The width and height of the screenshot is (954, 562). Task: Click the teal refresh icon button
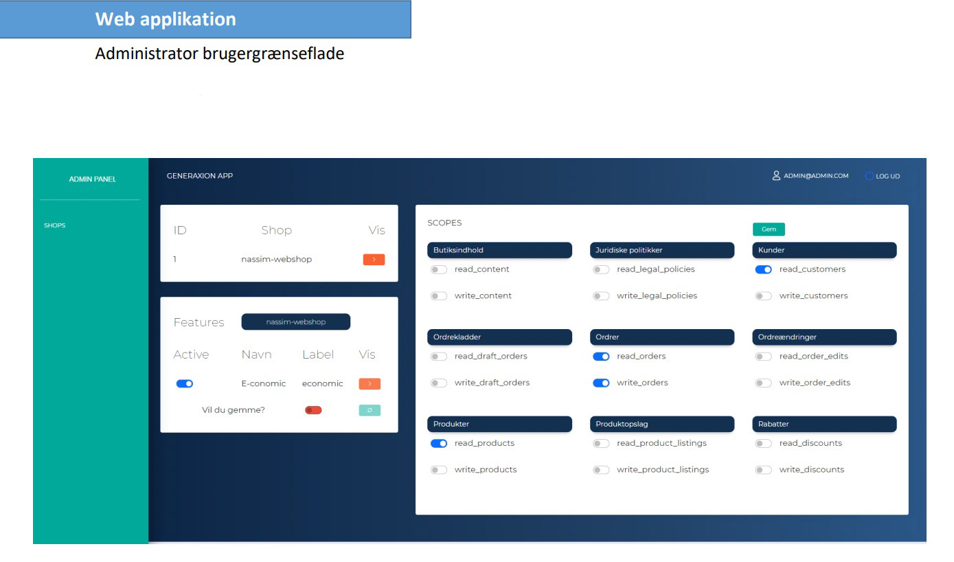coord(369,410)
